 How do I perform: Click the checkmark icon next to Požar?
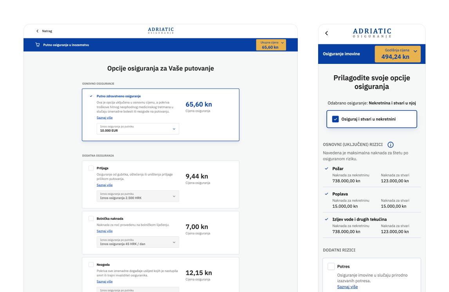(x=327, y=169)
